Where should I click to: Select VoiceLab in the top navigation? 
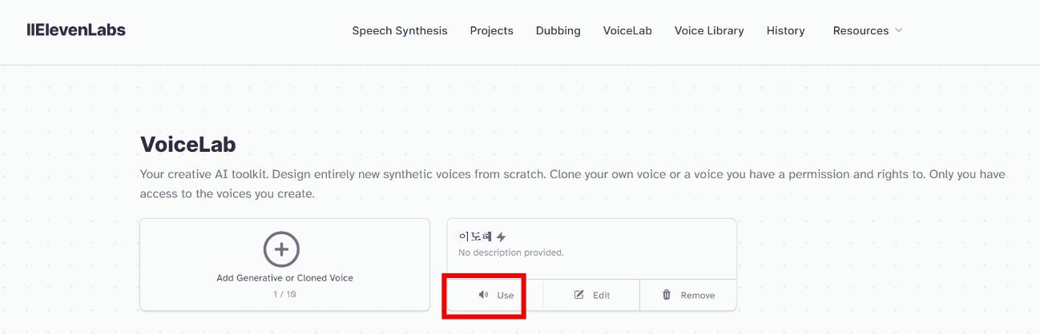click(x=627, y=30)
